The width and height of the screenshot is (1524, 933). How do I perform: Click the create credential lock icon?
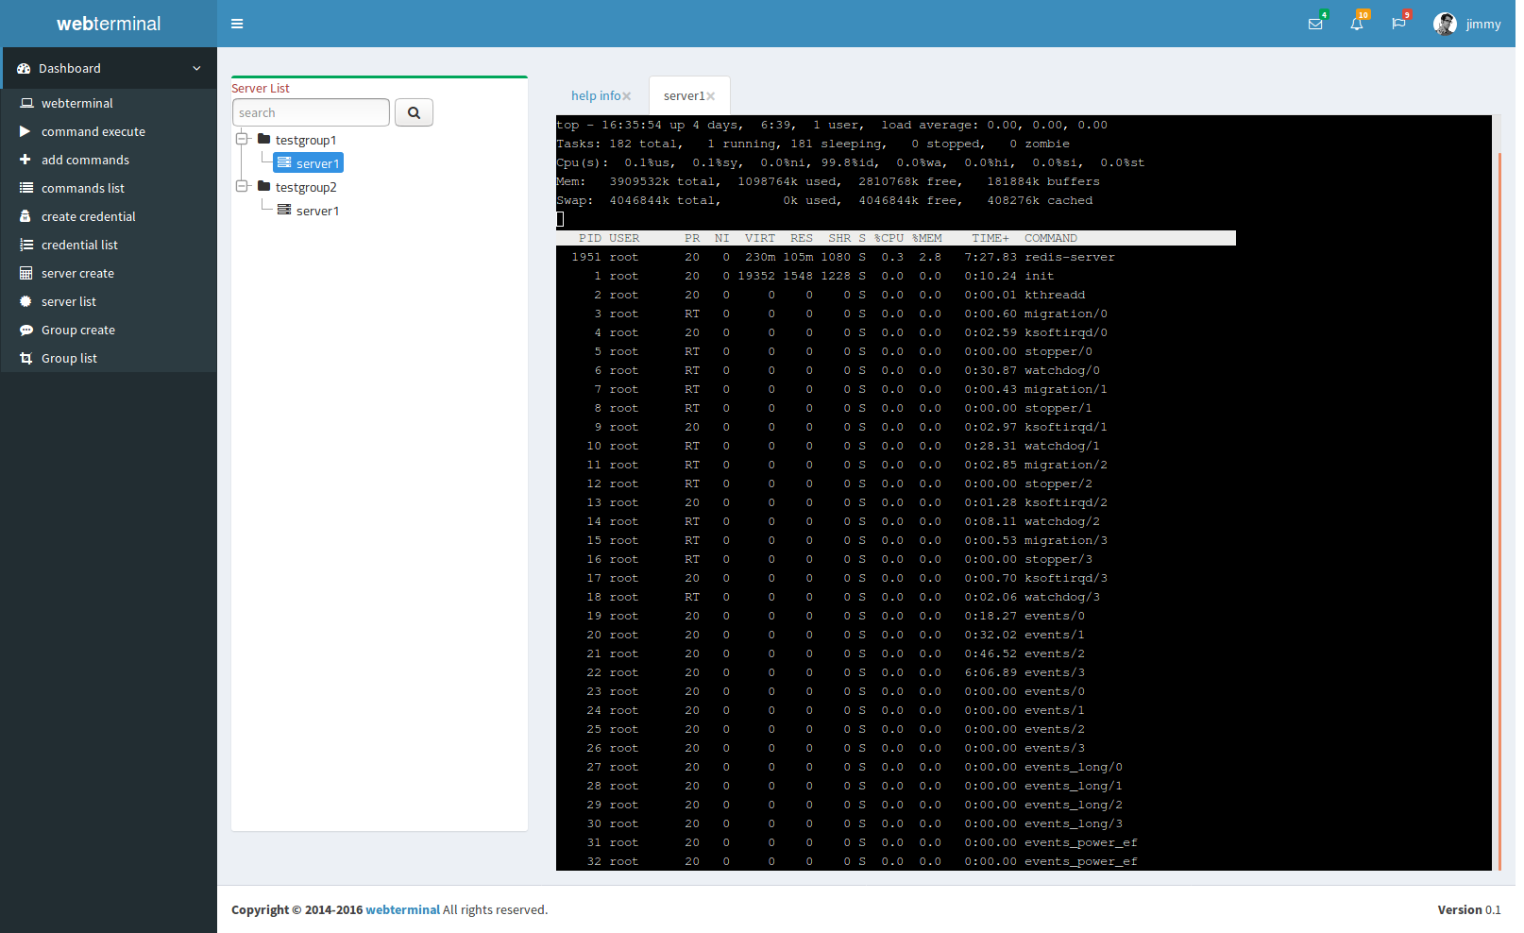[x=25, y=216]
